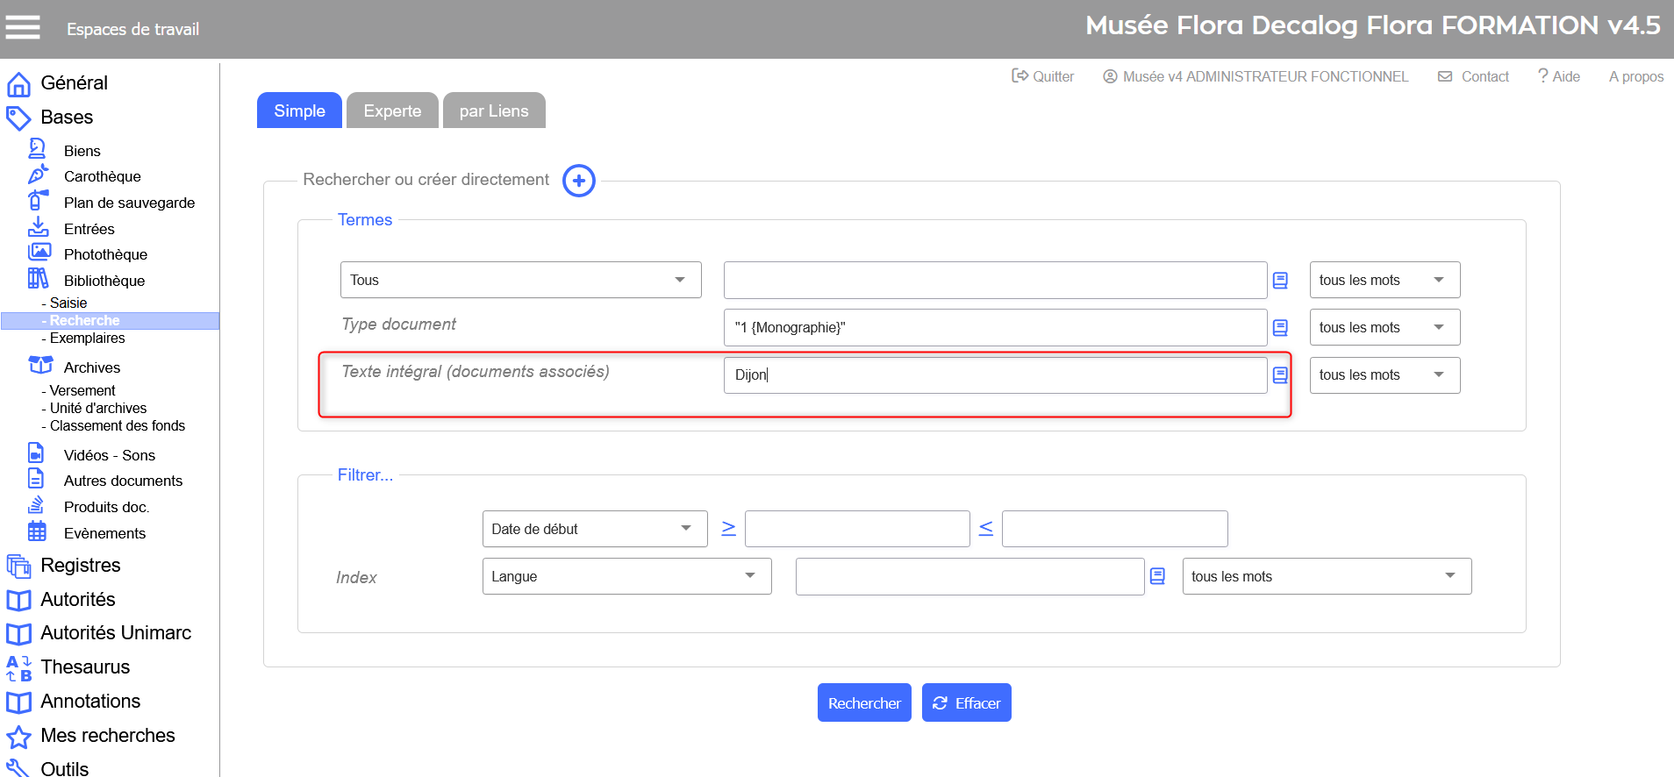Open the Date de début dropdown

[594, 529]
